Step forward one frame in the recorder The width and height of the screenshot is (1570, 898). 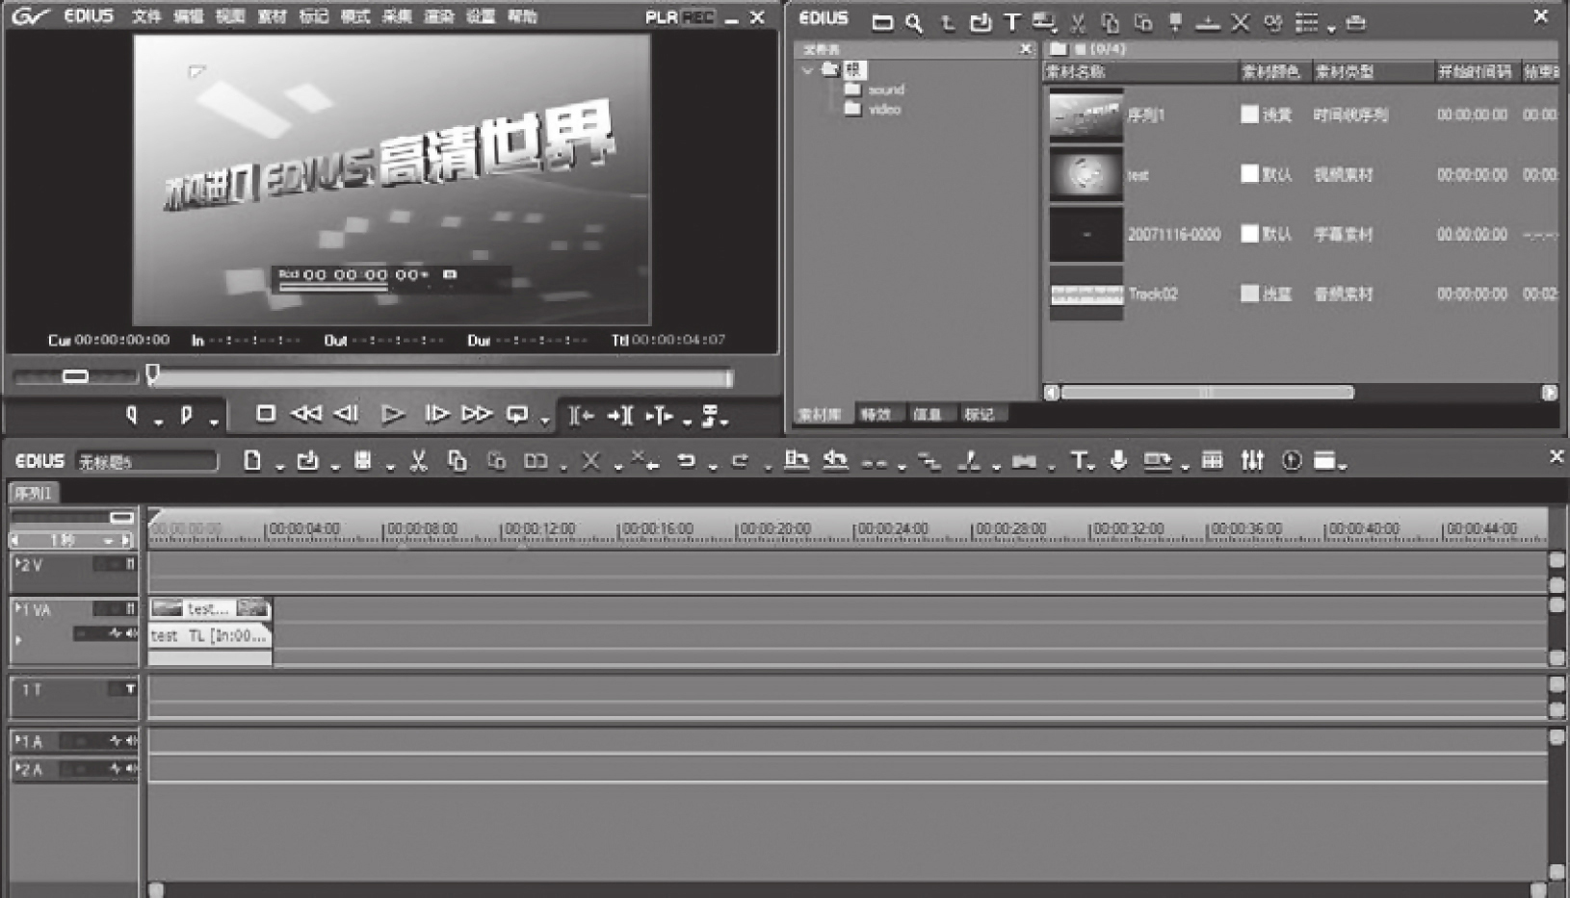pyautogui.click(x=436, y=414)
